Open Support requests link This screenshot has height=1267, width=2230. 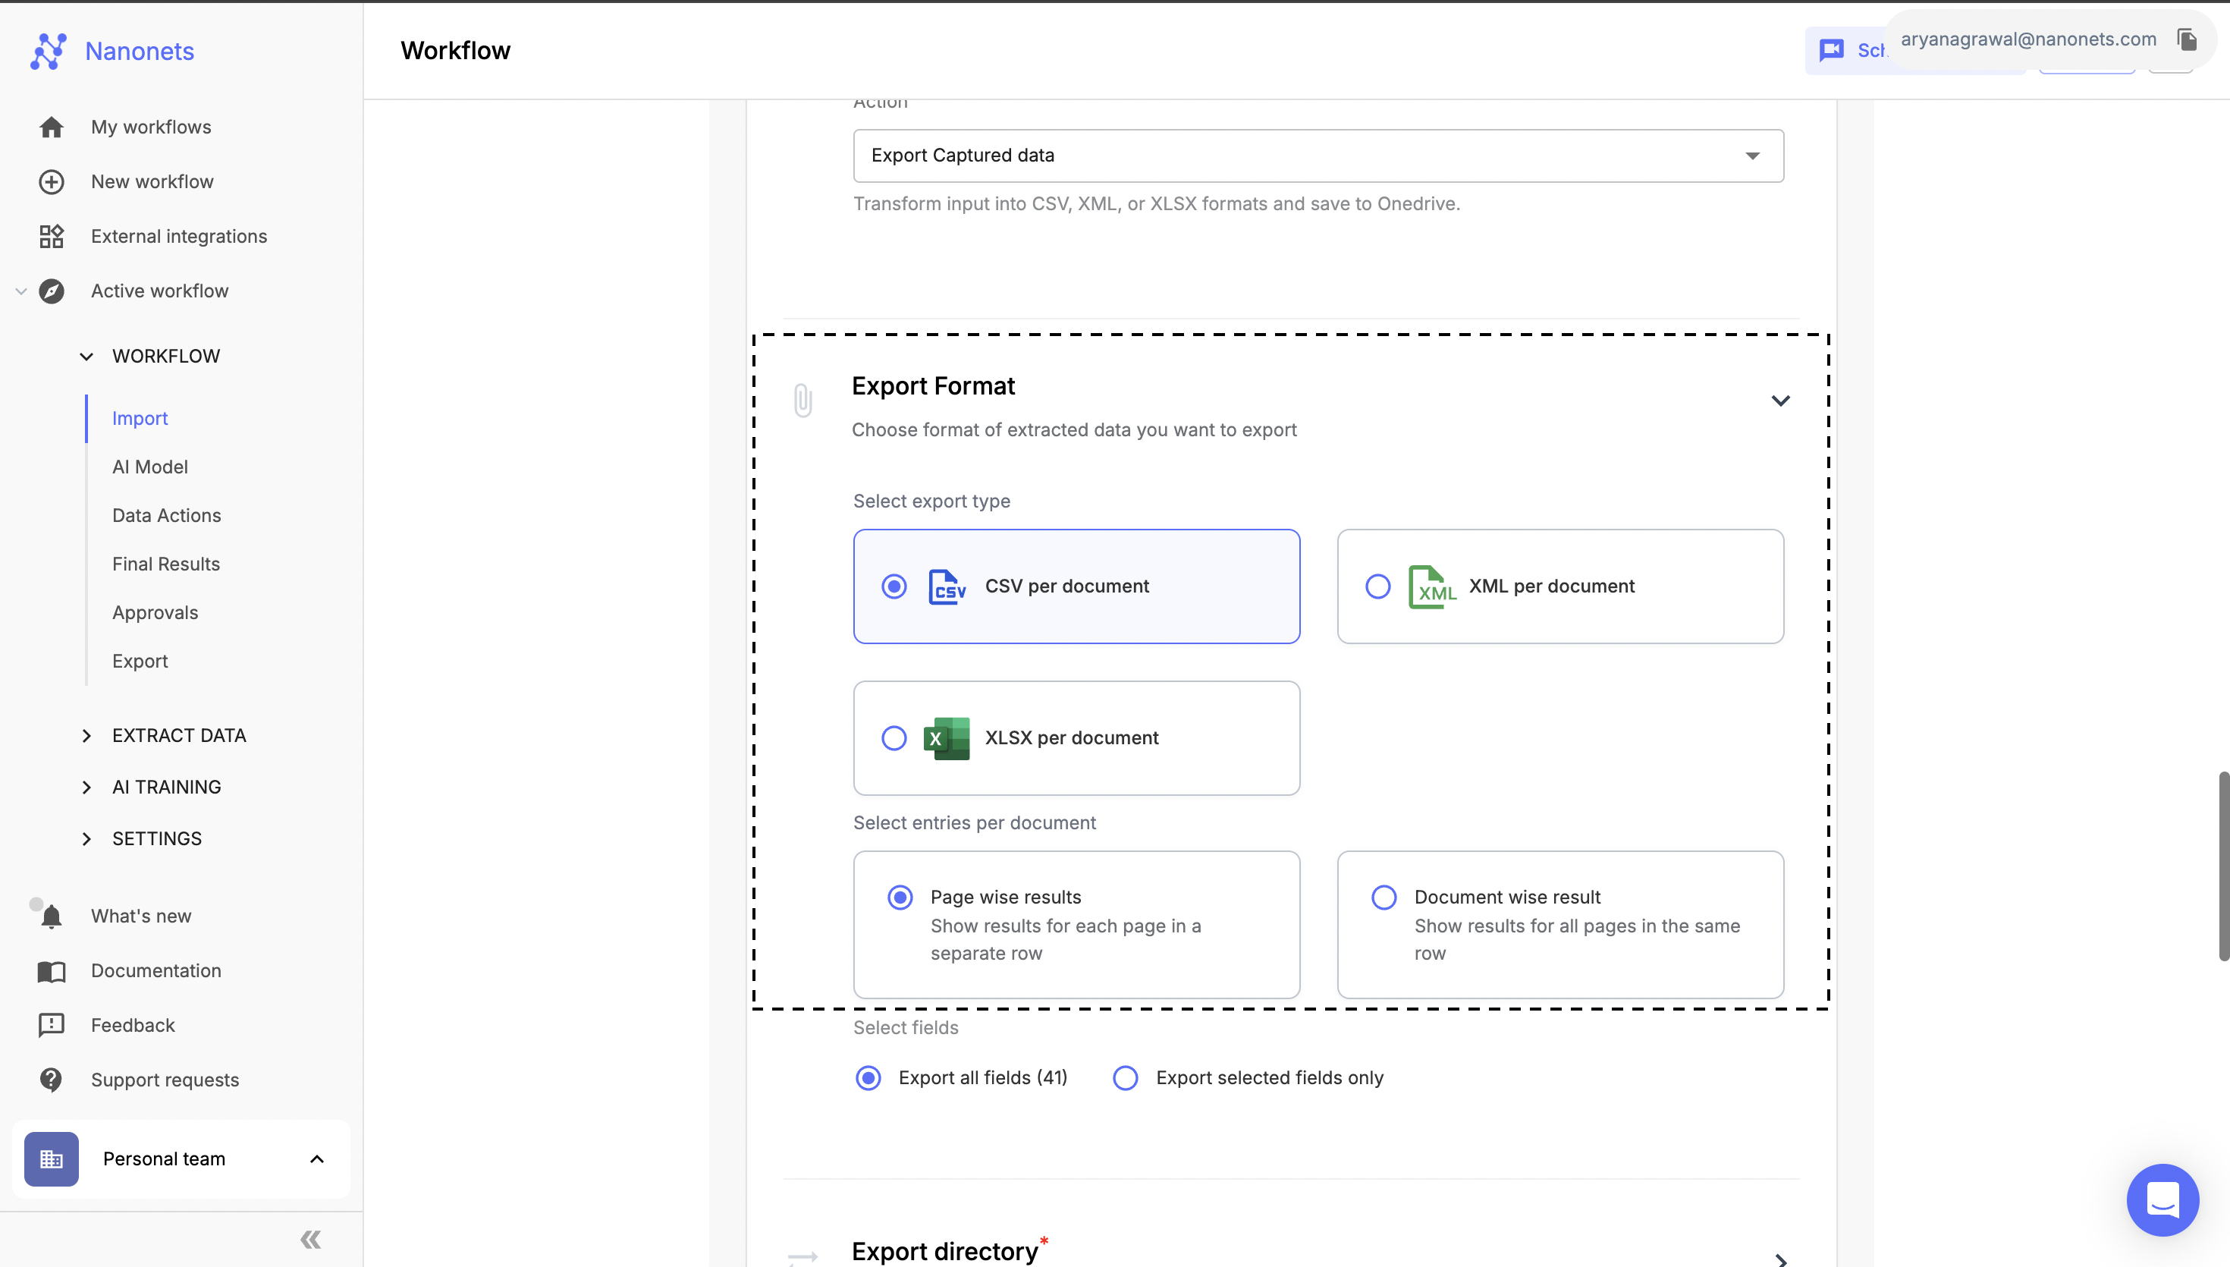[165, 1080]
